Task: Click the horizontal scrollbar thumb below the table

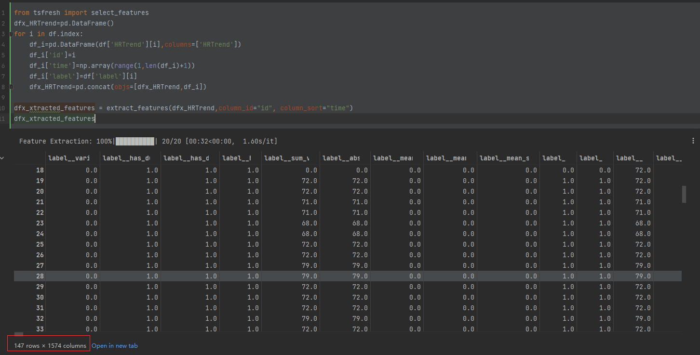Action: (x=19, y=334)
